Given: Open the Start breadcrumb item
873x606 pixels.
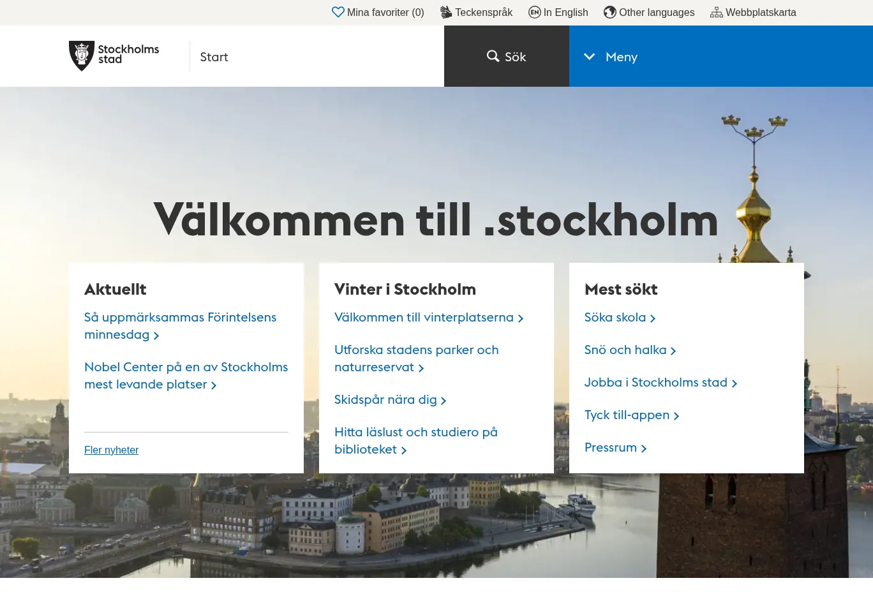Looking at the screenshot, I should (214, 57).
